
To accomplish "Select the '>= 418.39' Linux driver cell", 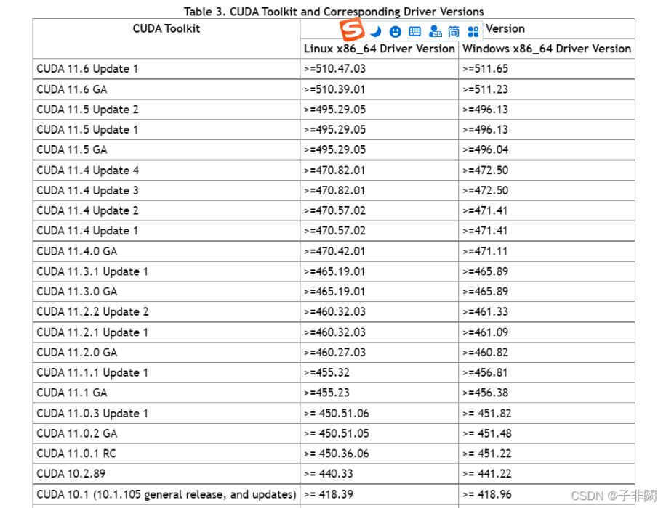I will pos(379,494).
